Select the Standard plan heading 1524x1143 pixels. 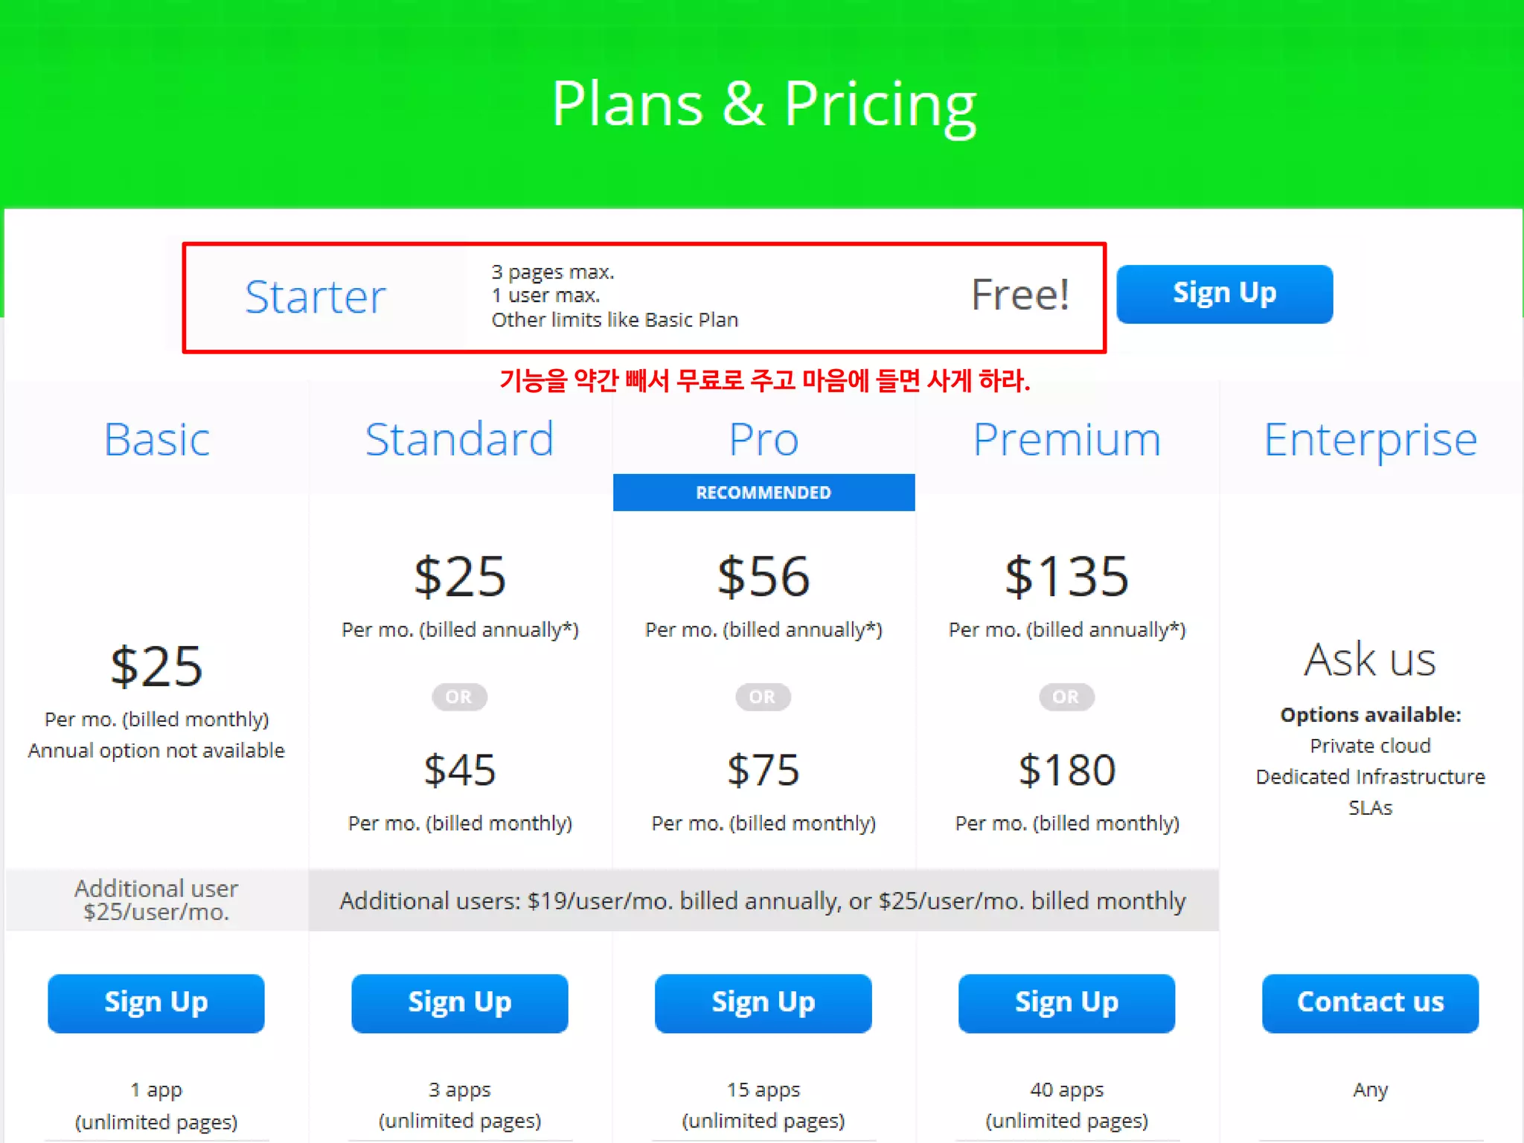tap(459, 439)
